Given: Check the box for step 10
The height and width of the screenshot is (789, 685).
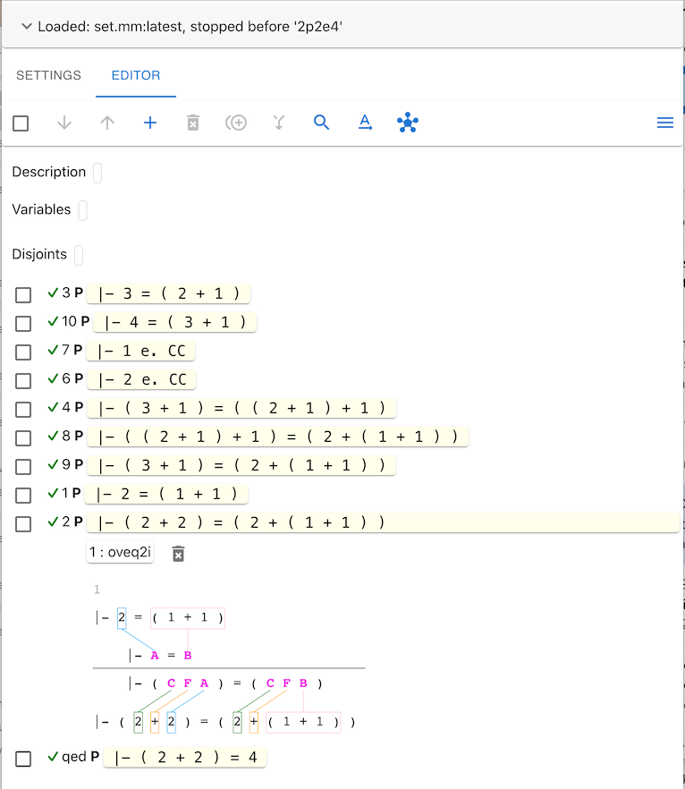Looking at the screenshot, I should [23, 324].
